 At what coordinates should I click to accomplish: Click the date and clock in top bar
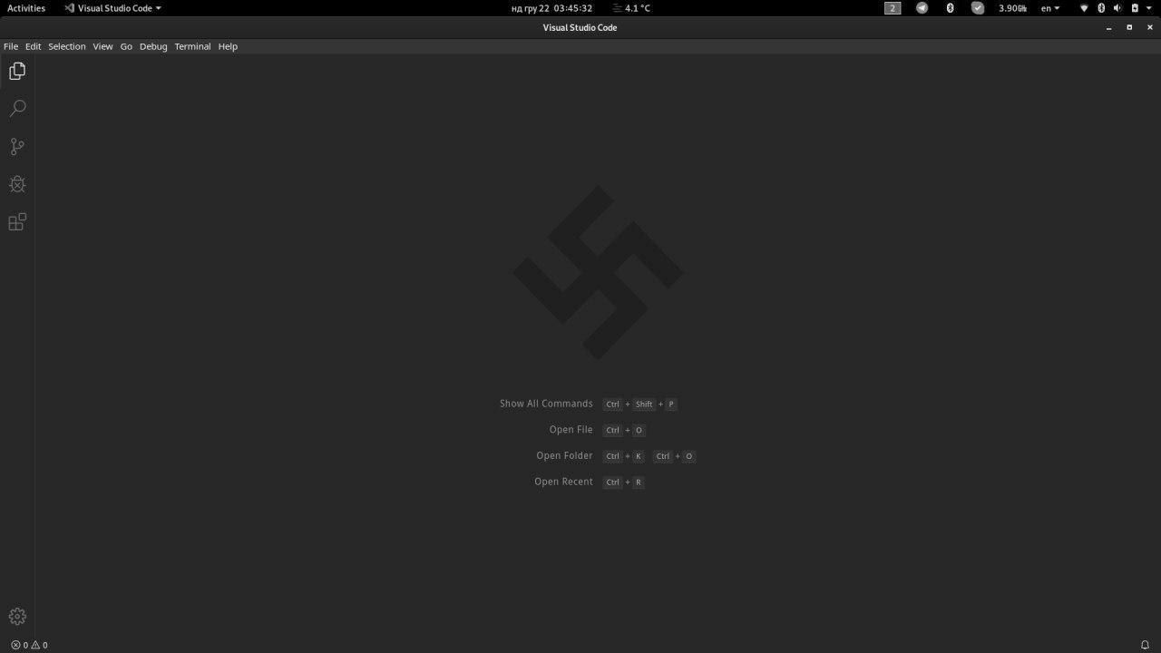tap(551, 8)
